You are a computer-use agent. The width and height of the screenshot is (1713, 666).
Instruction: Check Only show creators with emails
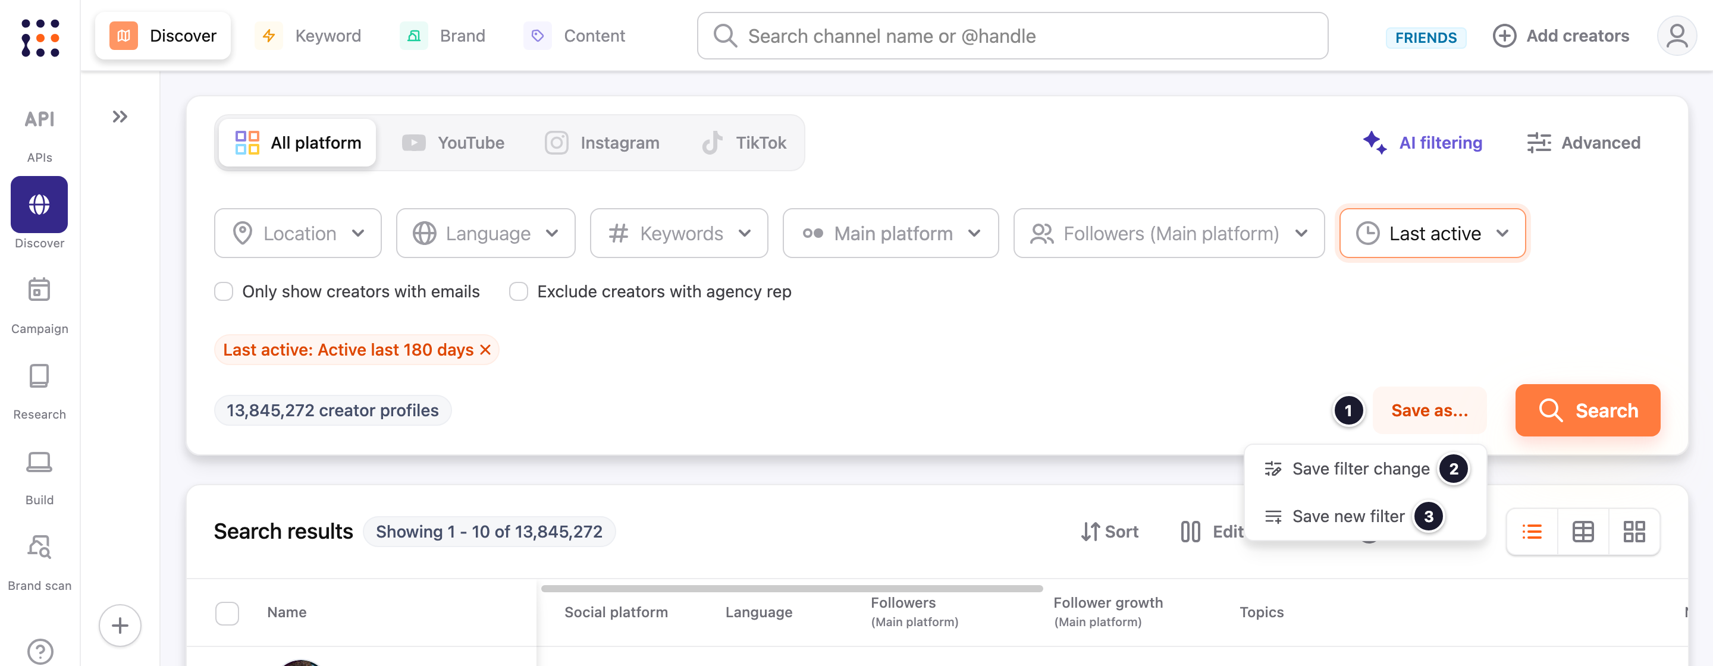(x=224, y=292)
